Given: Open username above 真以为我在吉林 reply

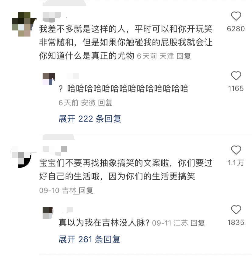Looking at the screenshot, I should pos(67,210).
